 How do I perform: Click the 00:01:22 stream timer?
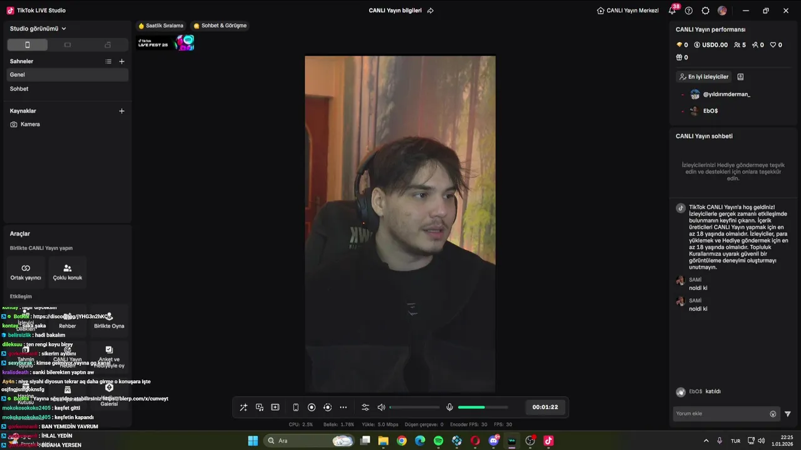[x=545, y=407]
